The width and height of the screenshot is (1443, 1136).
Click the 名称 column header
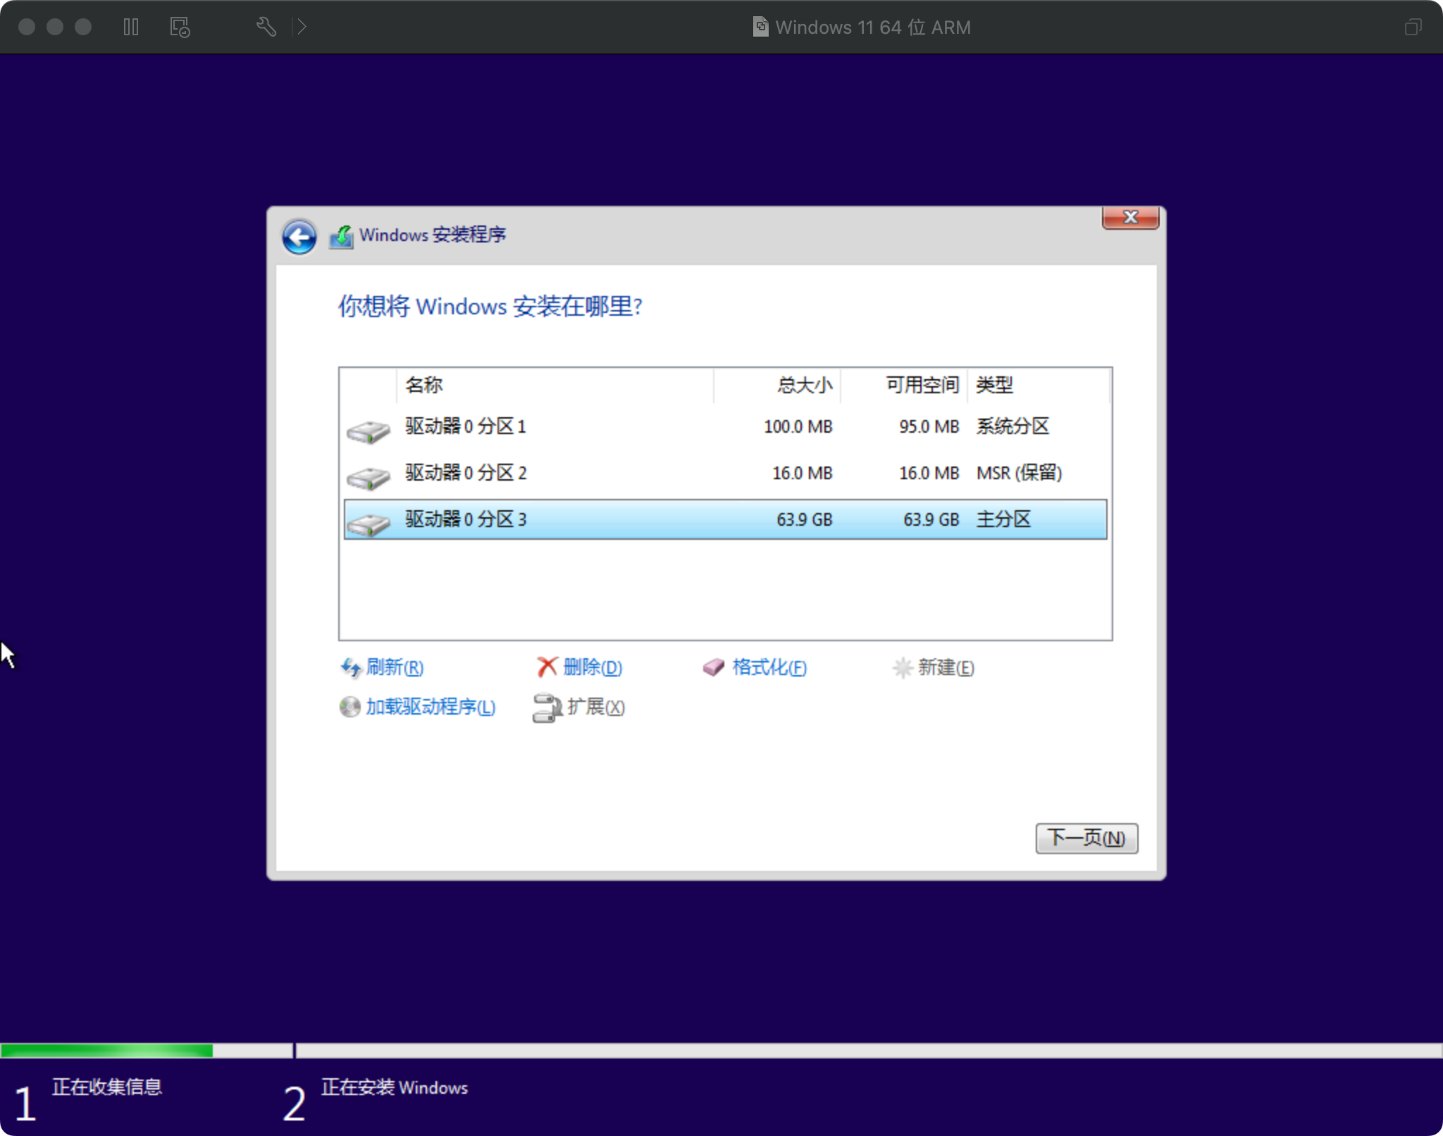pos(555,385)
